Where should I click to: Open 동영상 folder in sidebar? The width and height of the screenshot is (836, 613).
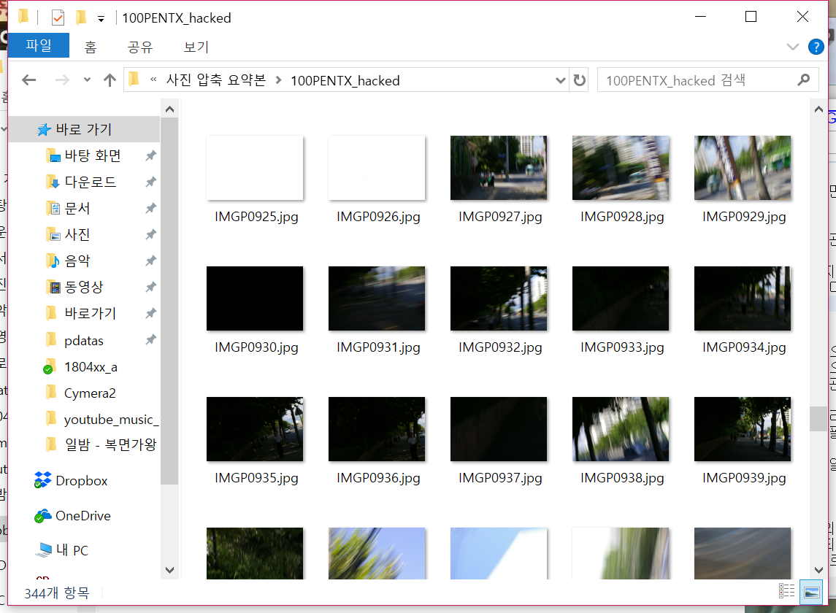pyautogui.click(x=84, y=287)
